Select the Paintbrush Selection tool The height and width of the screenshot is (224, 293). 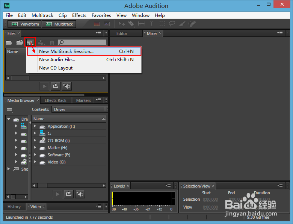182,24
